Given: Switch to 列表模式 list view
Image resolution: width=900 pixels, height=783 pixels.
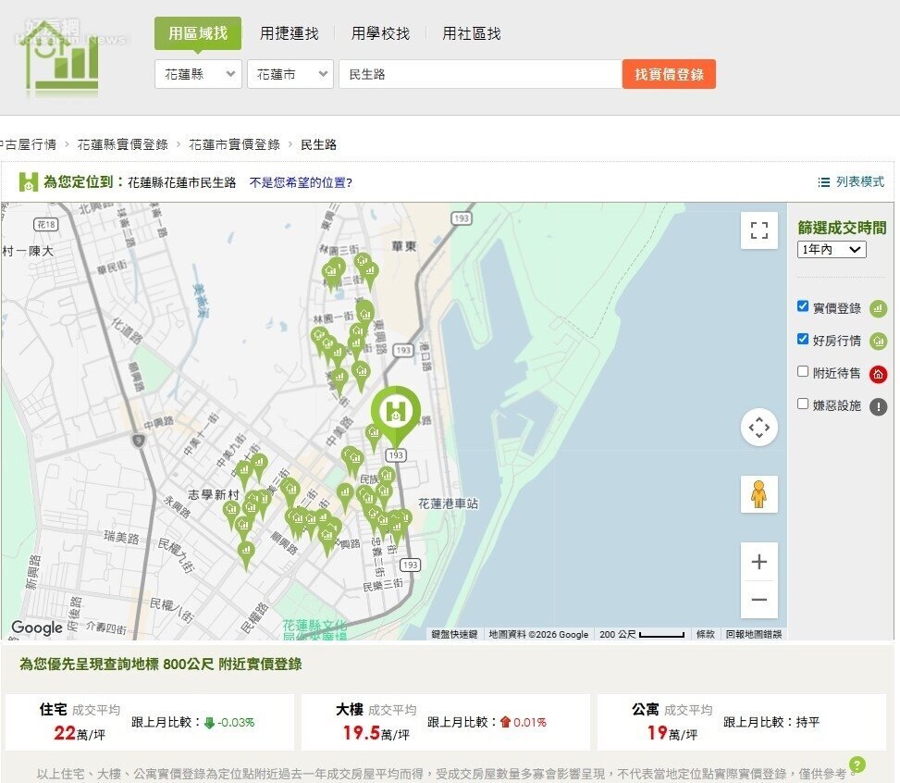Looking at the screenshot, I should (859, 182).
